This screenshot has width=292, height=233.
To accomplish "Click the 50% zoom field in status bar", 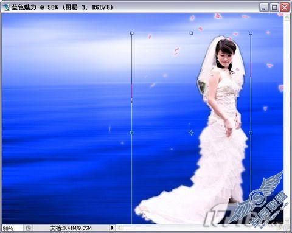I will 12,228.
